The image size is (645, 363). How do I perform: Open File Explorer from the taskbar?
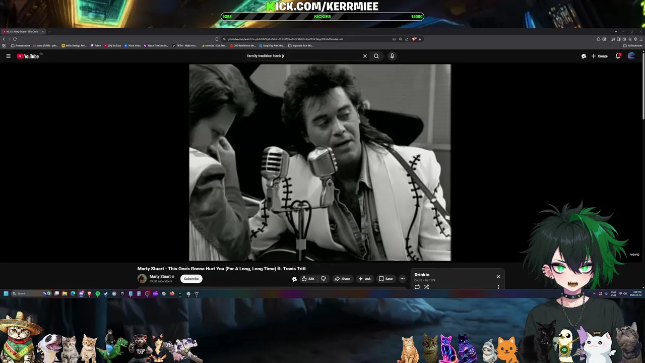[64, 293]
